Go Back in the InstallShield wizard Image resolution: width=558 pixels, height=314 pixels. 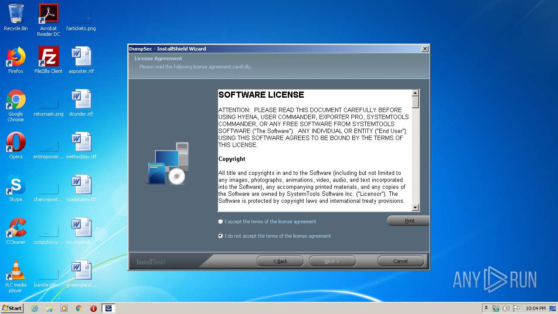(280, 261)
